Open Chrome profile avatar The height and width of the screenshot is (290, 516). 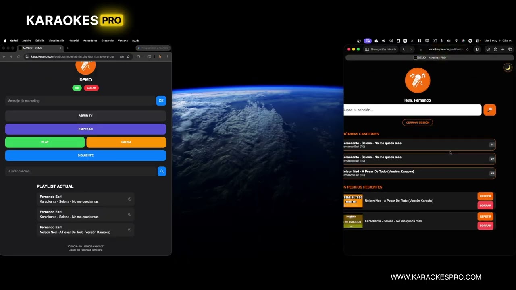160,57
